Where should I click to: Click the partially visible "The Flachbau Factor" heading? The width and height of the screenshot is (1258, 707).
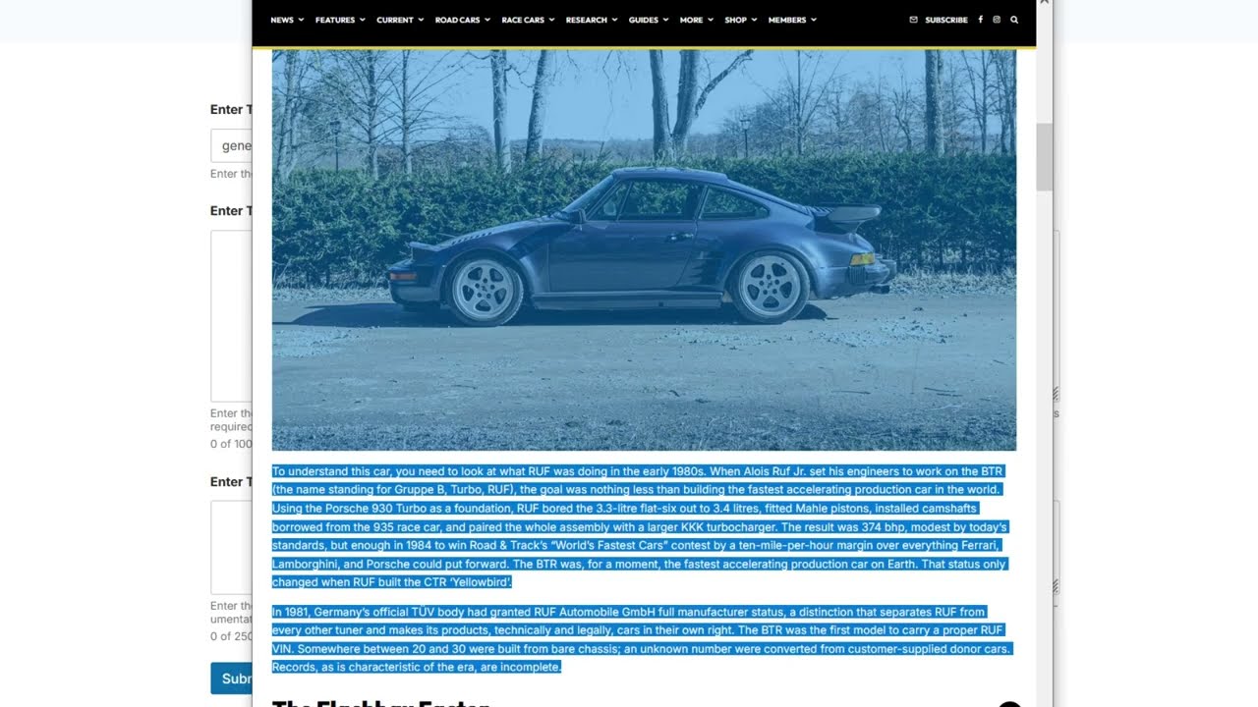[x=380, y=703]
